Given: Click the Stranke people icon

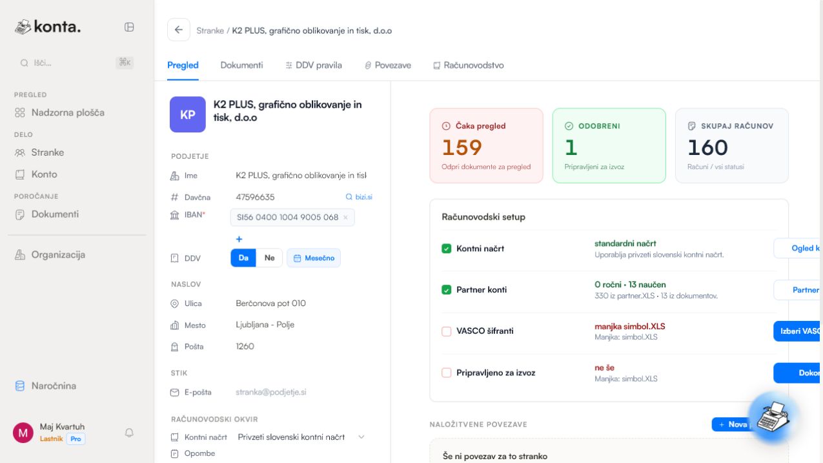Looking at the screenshot, I should pos(20,153).
